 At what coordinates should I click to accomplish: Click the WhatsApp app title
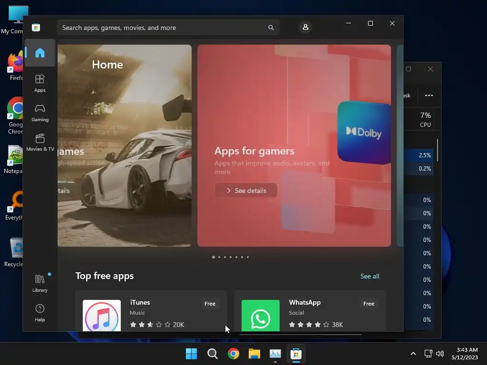305,302
